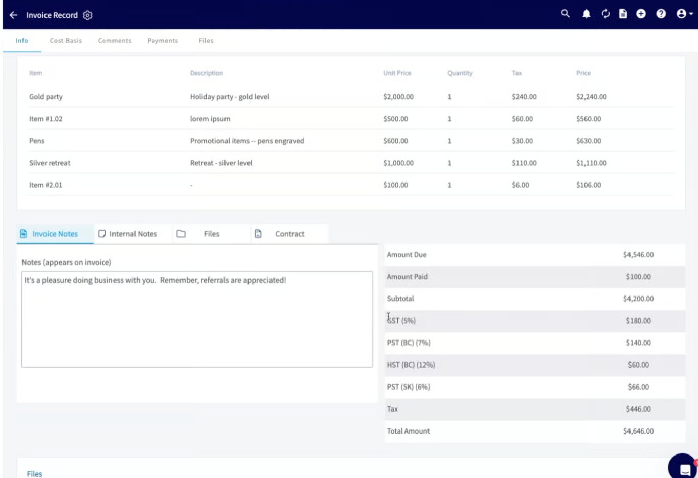Click the Item column header
This screenshot has width=698, height=478.
(36, 73)
